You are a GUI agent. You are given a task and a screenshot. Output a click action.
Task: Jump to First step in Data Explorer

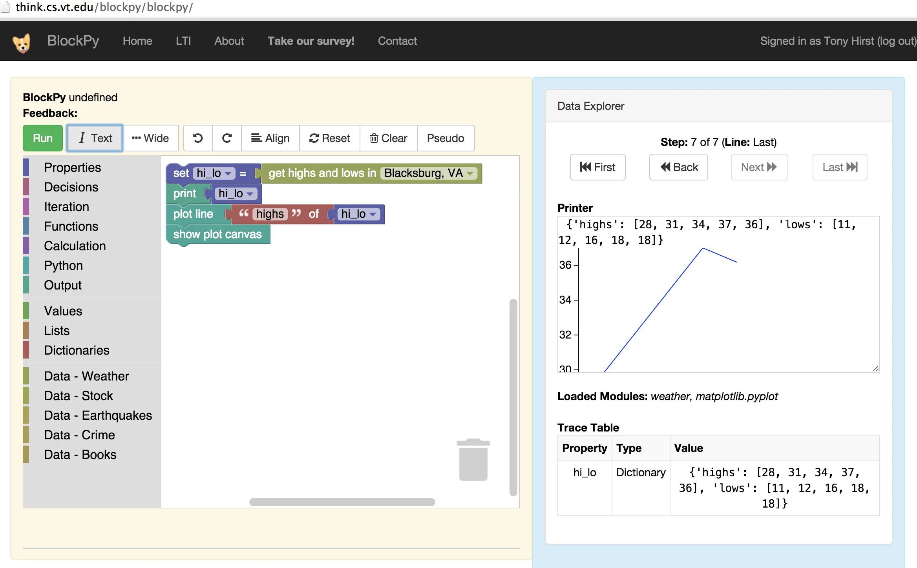597,167
